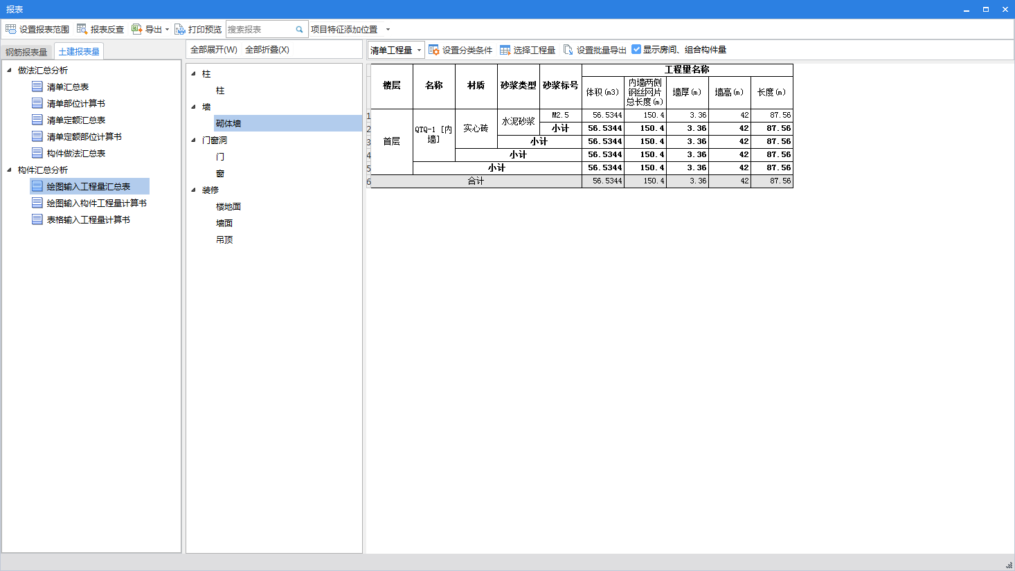The image size is (1015, 571).
Task: Click the 选择工程量 icon
Action: coord(505,50)
